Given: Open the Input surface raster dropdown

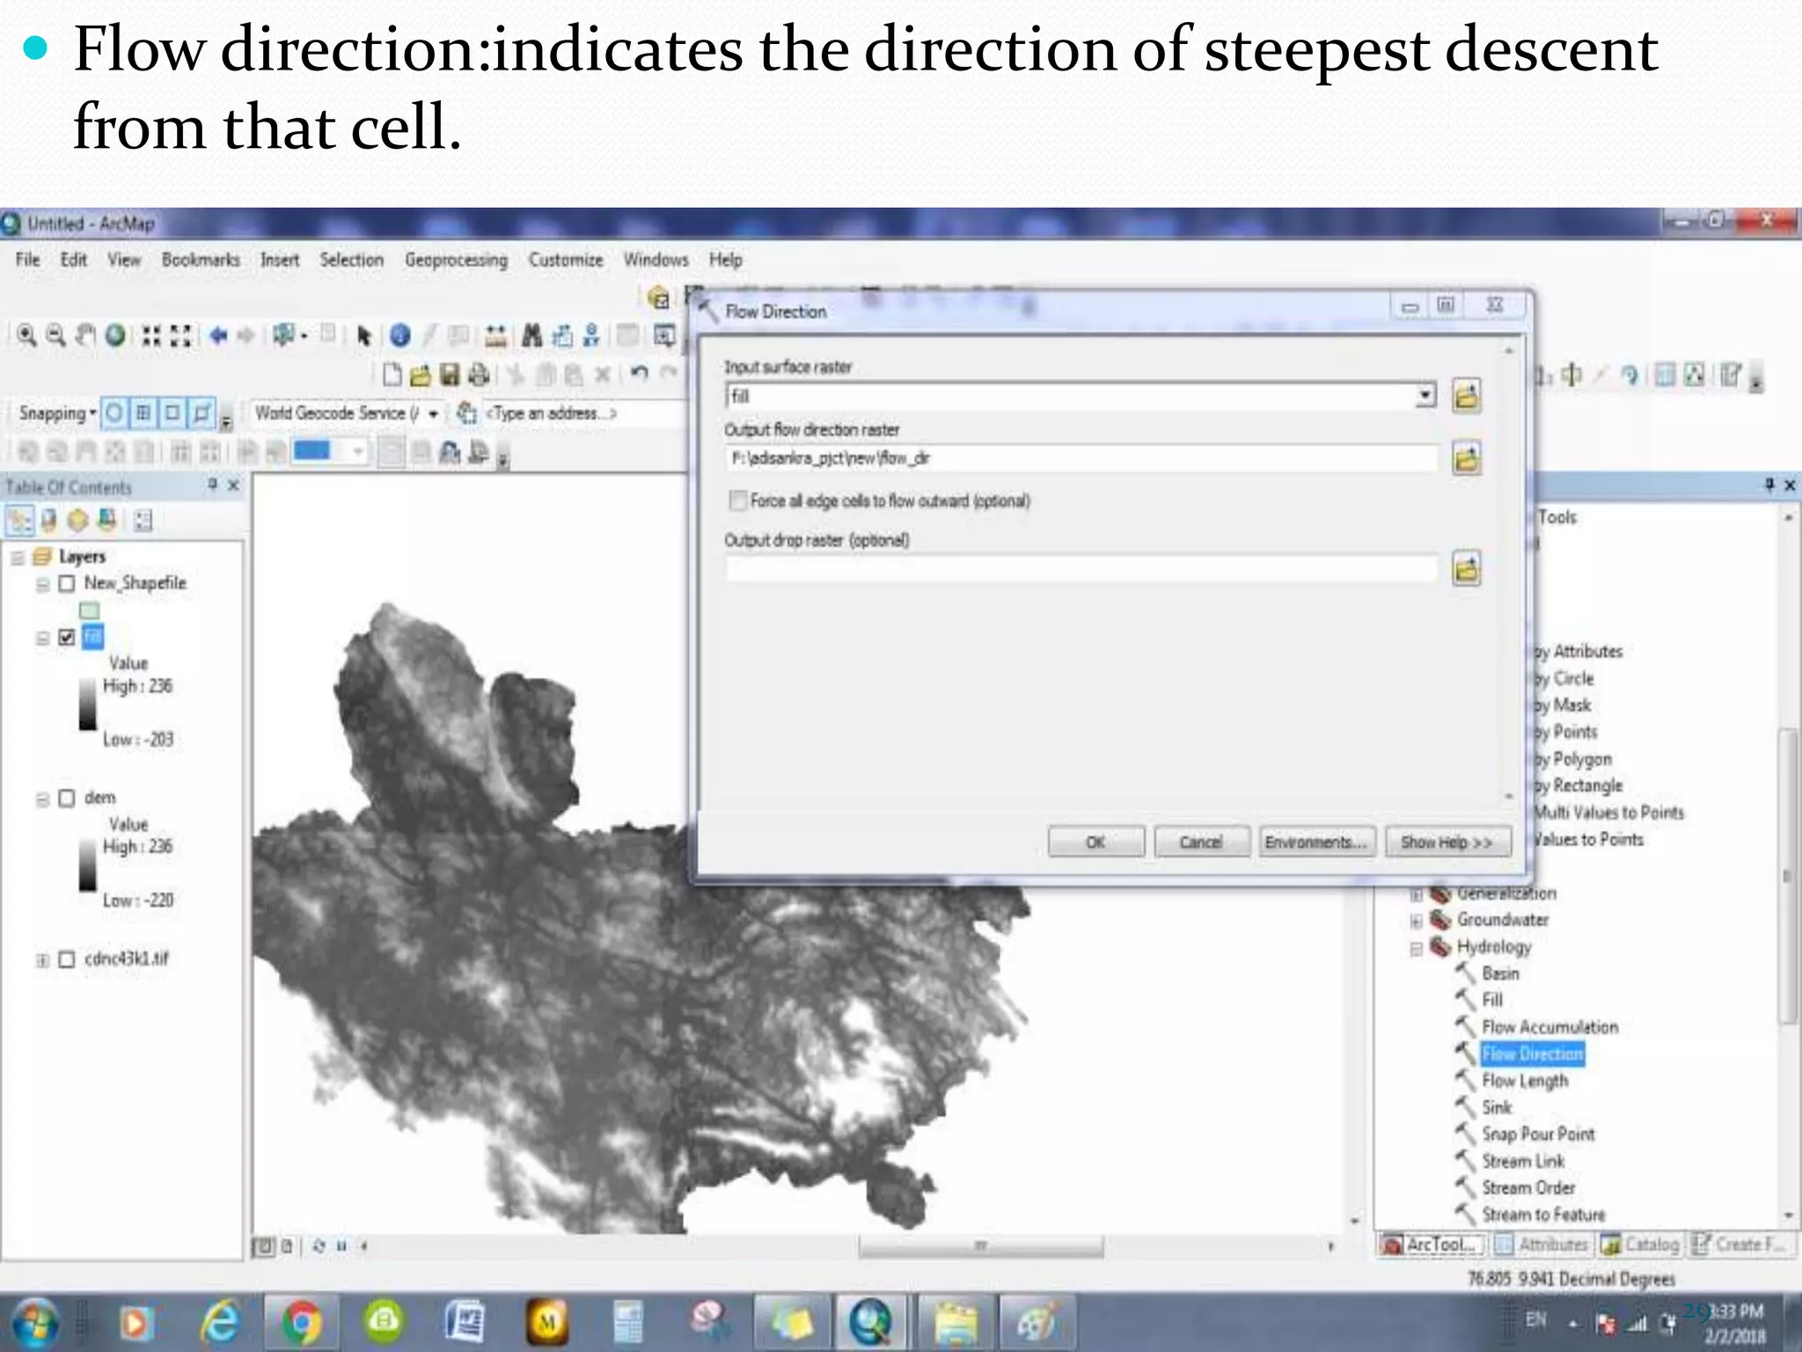Looking at the screenshot, I should (1425, 396).
